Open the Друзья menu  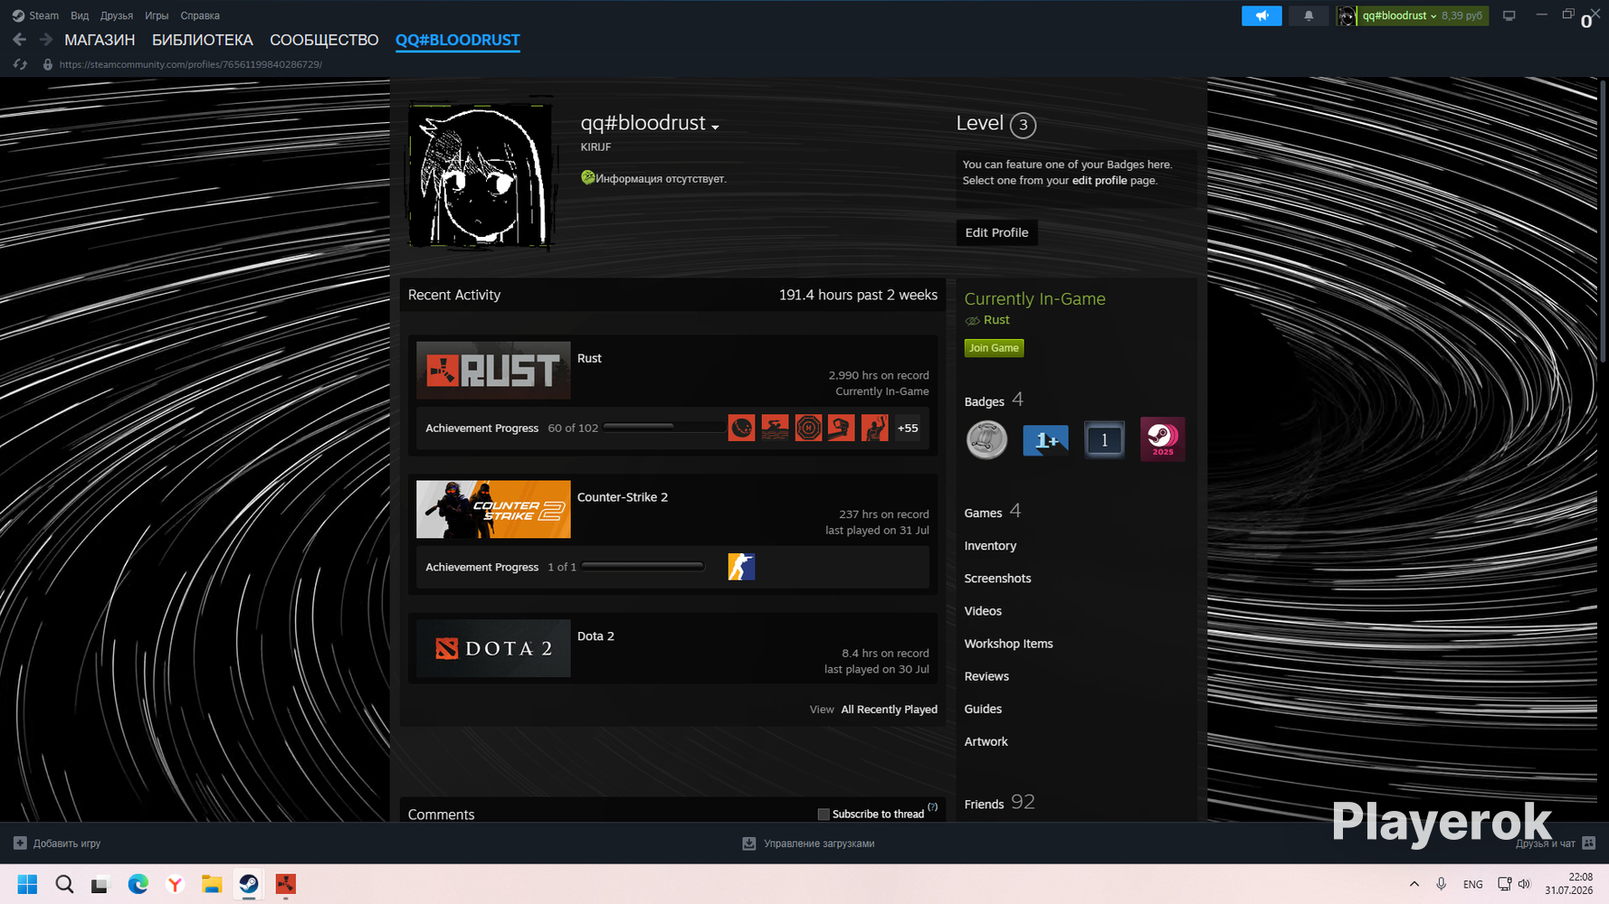click(x=117, y=15)
